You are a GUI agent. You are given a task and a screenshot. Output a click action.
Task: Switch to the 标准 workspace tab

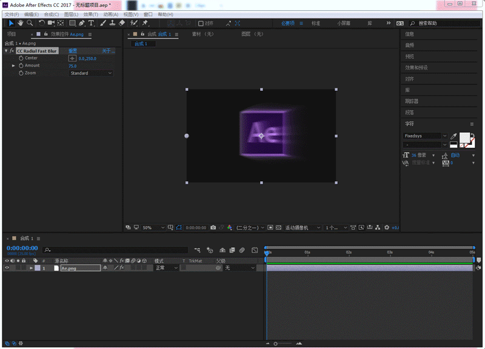pos(316,23)
